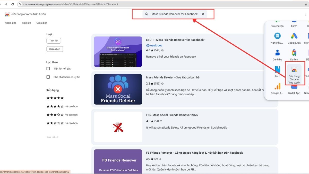Click the browser address bar URL

71,4
